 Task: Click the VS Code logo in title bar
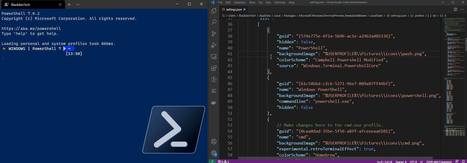click(x=213, y=2)
